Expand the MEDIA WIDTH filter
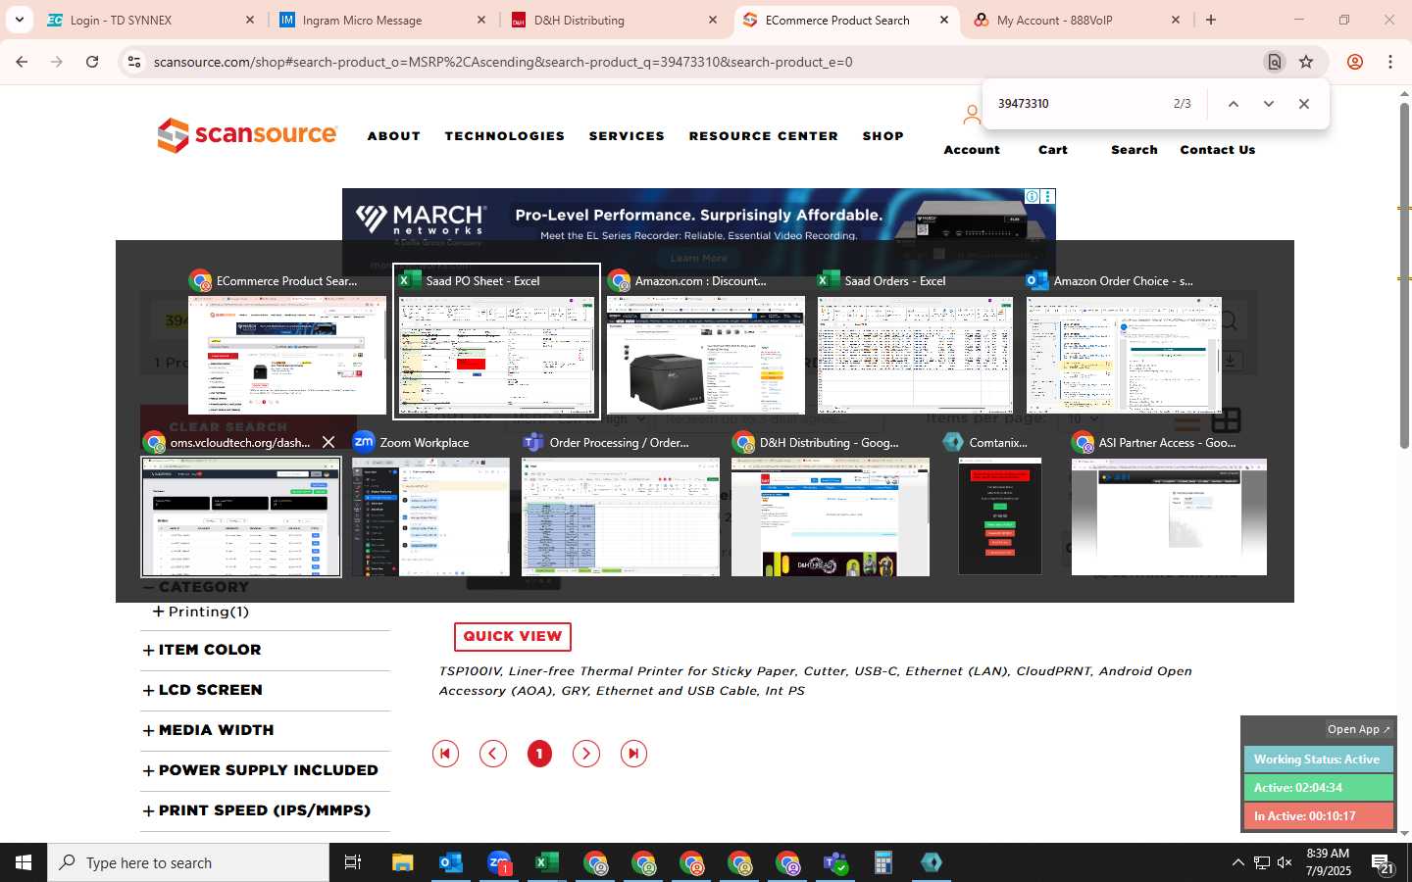The height and width of the screenshot is (882, 1412). pyautogui.click(x=209, y=730)
